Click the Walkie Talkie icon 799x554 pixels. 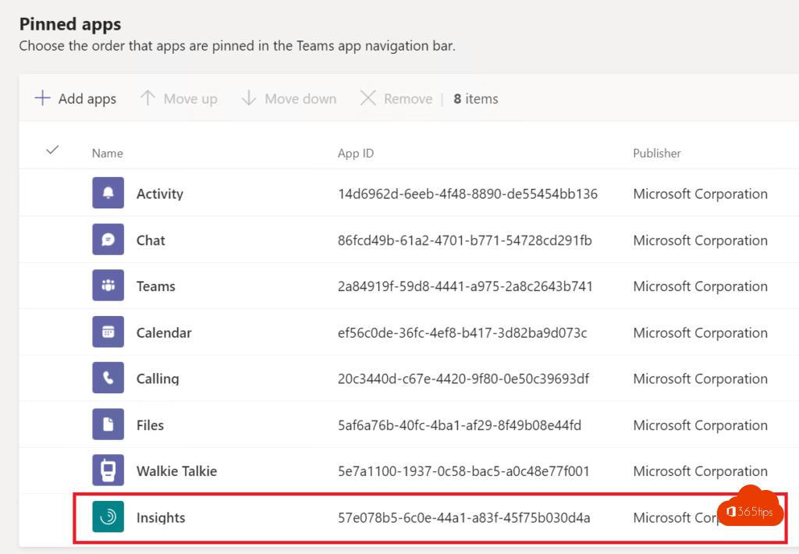pos(107,470)
